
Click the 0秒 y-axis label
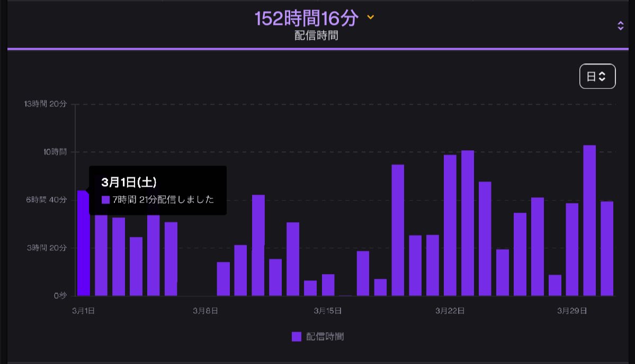pos(60,296)
